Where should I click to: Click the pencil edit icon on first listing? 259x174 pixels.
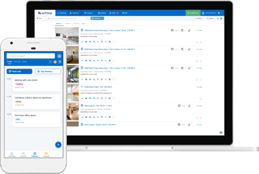(x=82, y=42)
